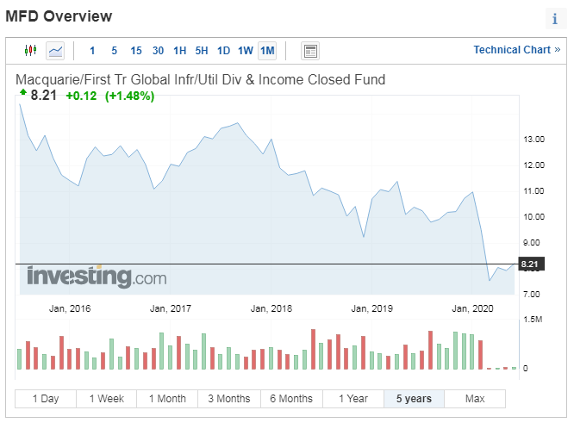This screenshot has width=574, height=429.
Task: Set interval to 1 minute
Action: pos(92,51)
